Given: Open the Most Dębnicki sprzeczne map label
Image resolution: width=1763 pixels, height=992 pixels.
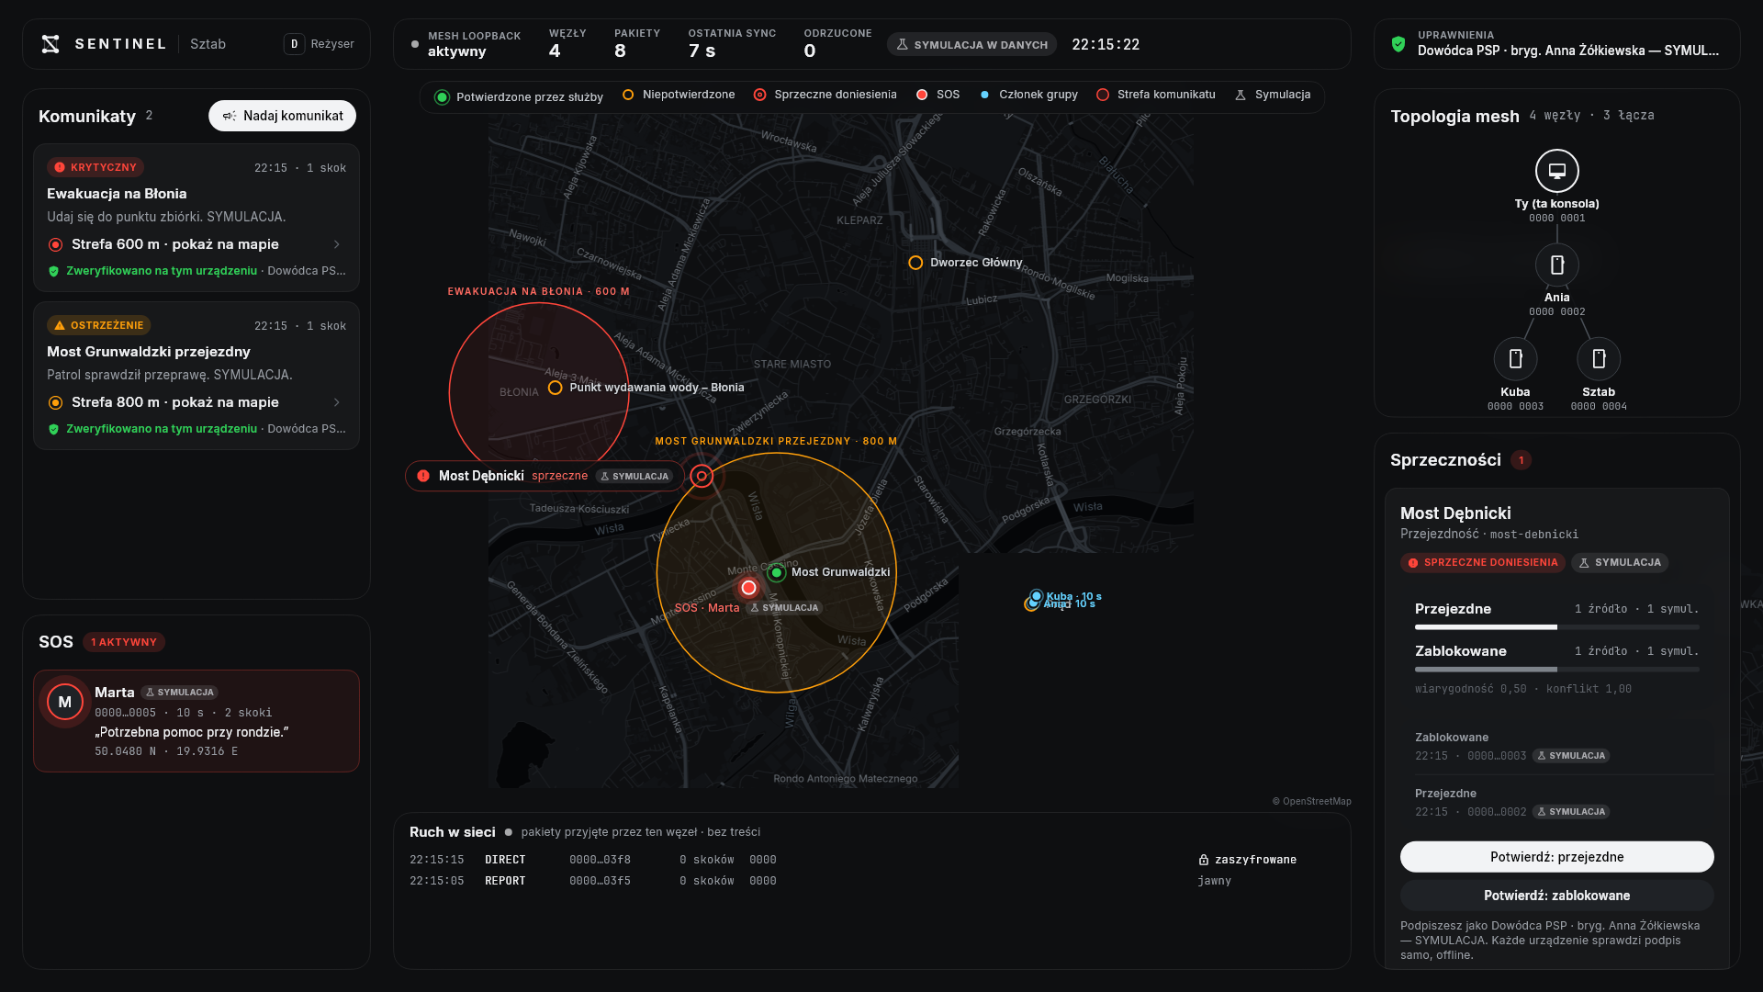Looking at the screenshot, I should (x=545, y=476).
